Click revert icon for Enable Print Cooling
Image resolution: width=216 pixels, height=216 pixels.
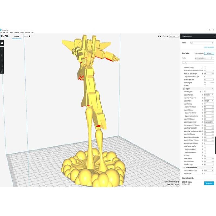[x=202, y=67]
